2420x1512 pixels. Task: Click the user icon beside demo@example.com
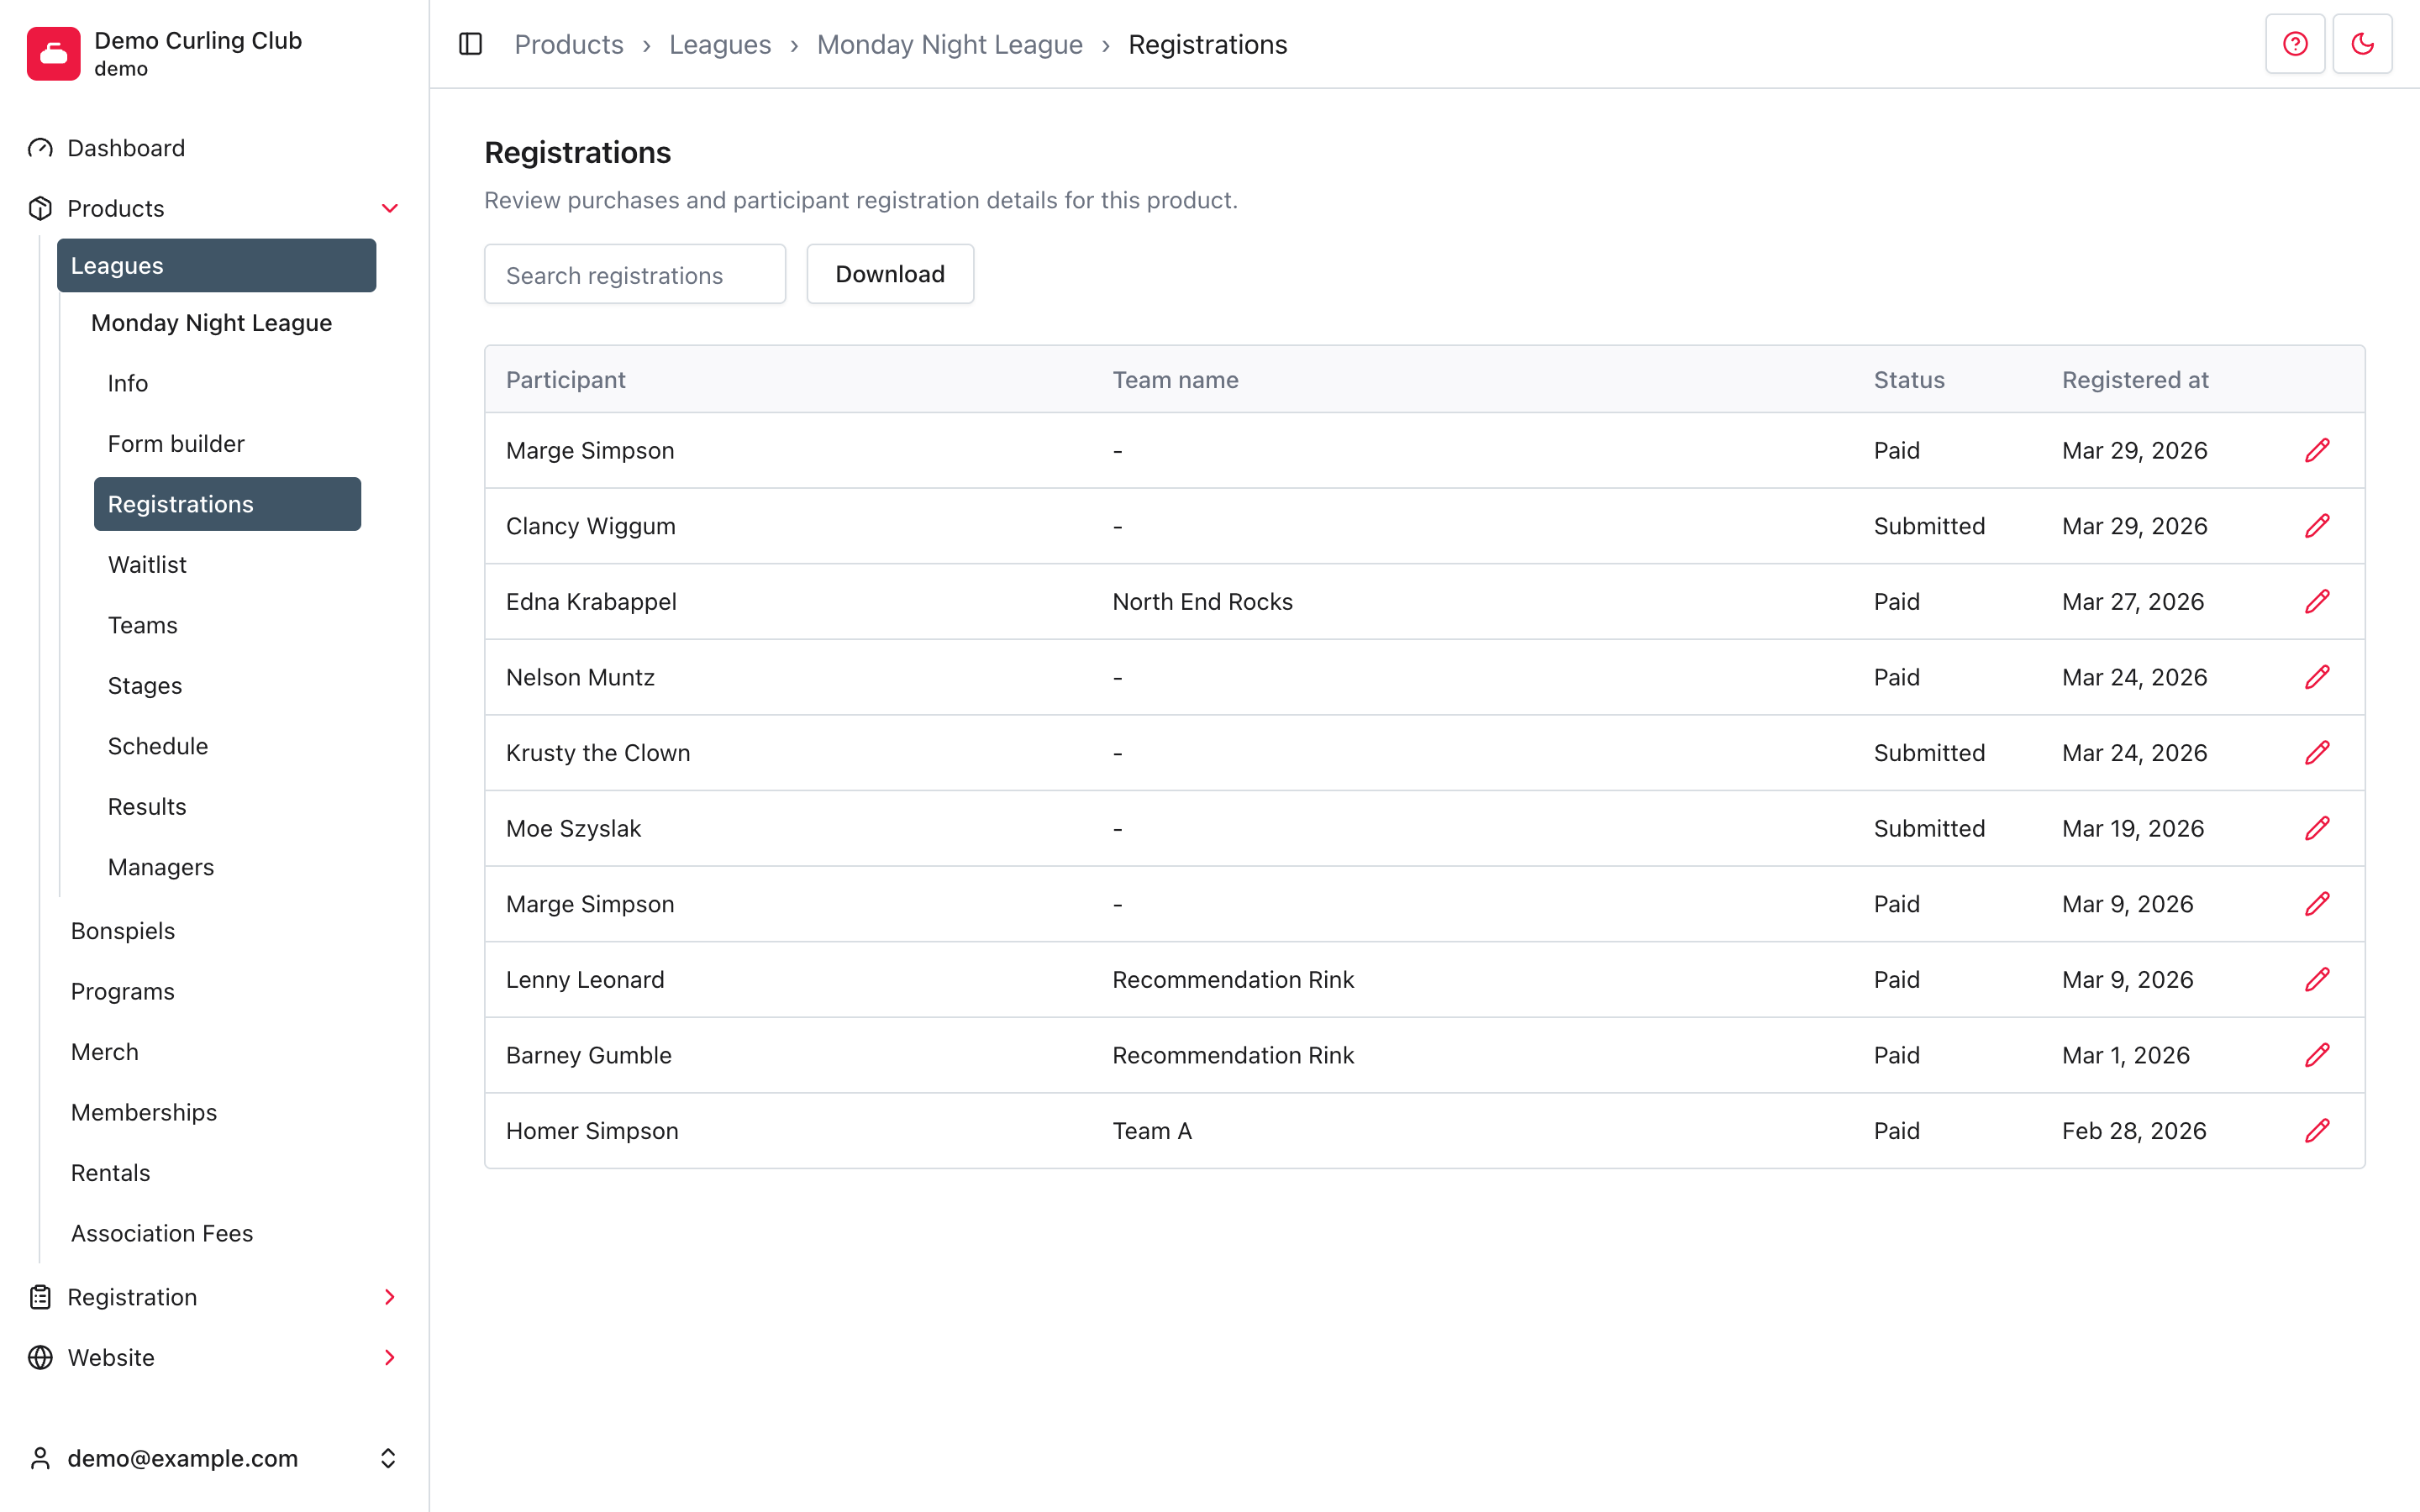click(x=40, y=1458)
